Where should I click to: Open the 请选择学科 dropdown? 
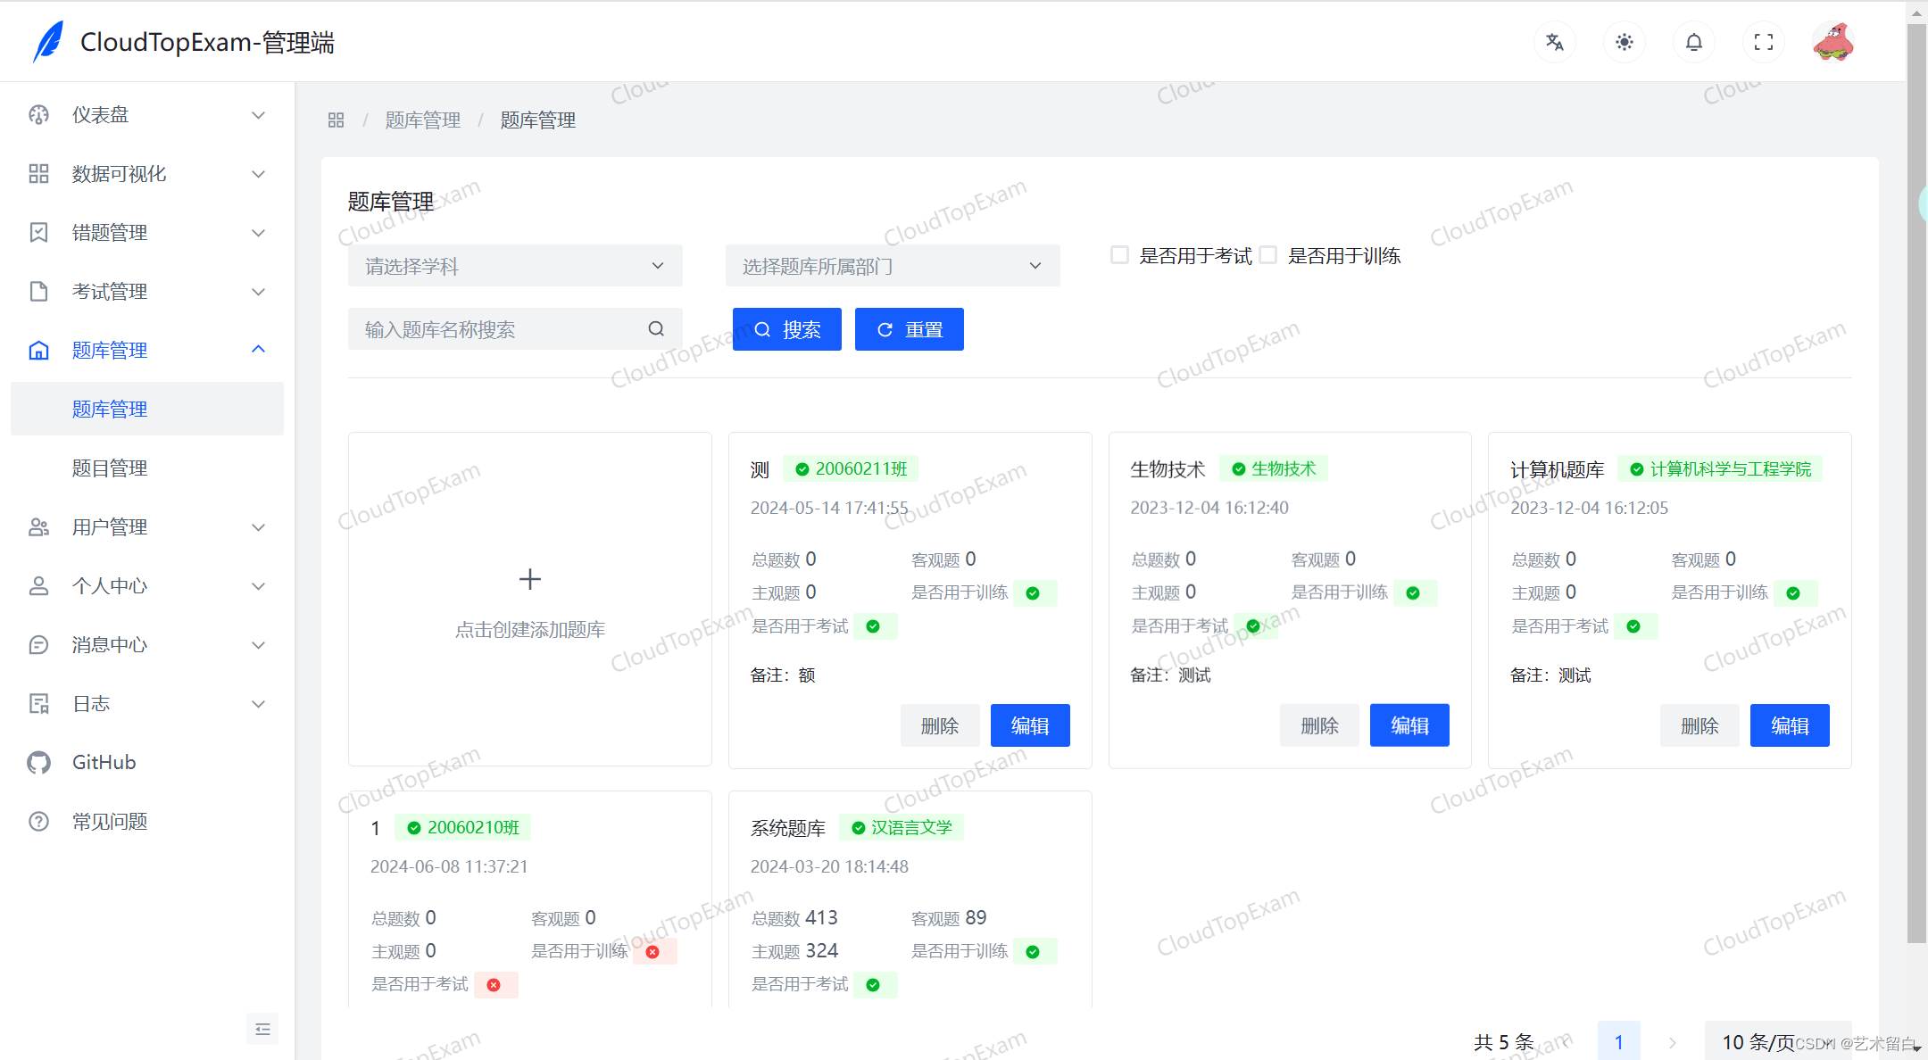514,265
